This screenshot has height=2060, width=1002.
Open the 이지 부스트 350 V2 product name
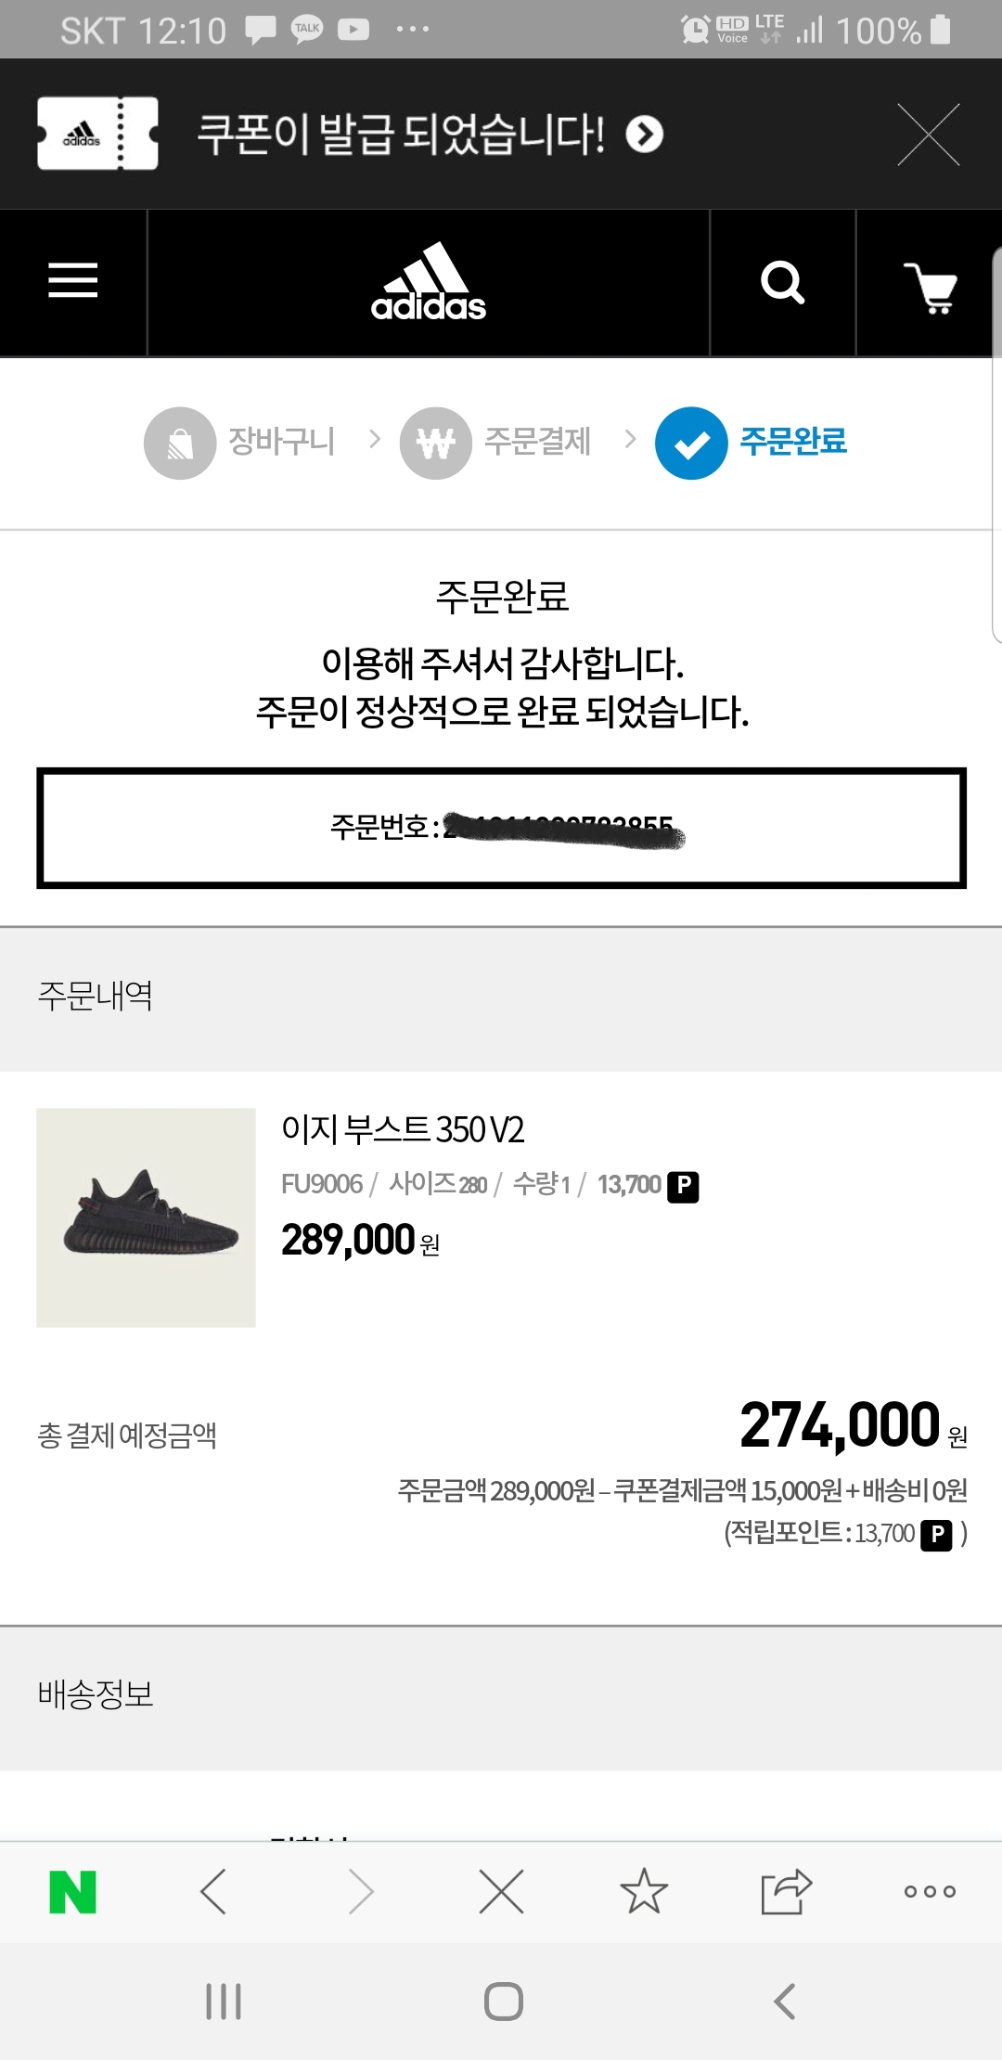click(x=403, y=1129)
